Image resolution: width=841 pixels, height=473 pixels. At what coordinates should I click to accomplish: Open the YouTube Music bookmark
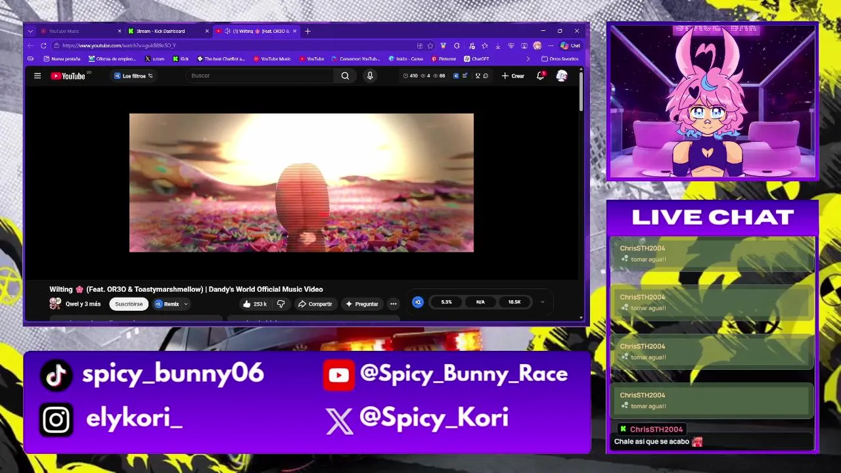point(272,58)
